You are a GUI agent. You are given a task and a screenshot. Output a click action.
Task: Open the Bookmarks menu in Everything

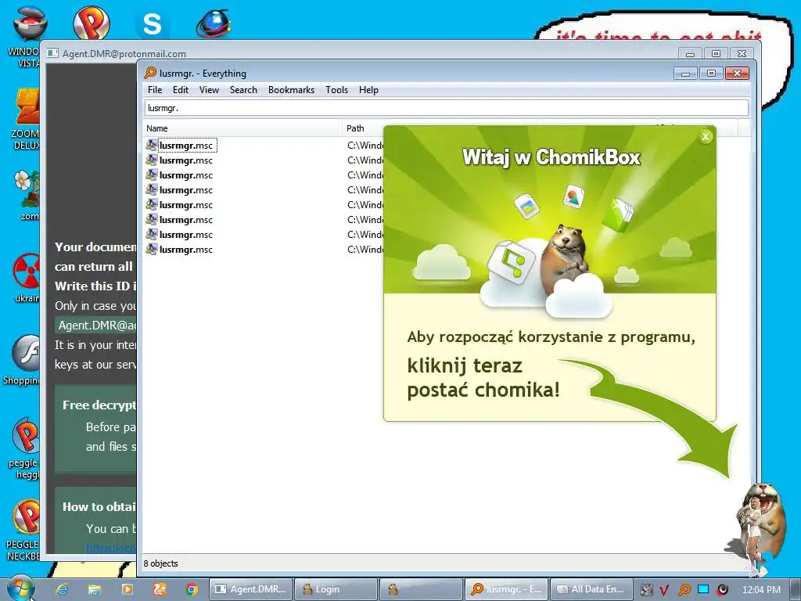(x=291, y=90)
